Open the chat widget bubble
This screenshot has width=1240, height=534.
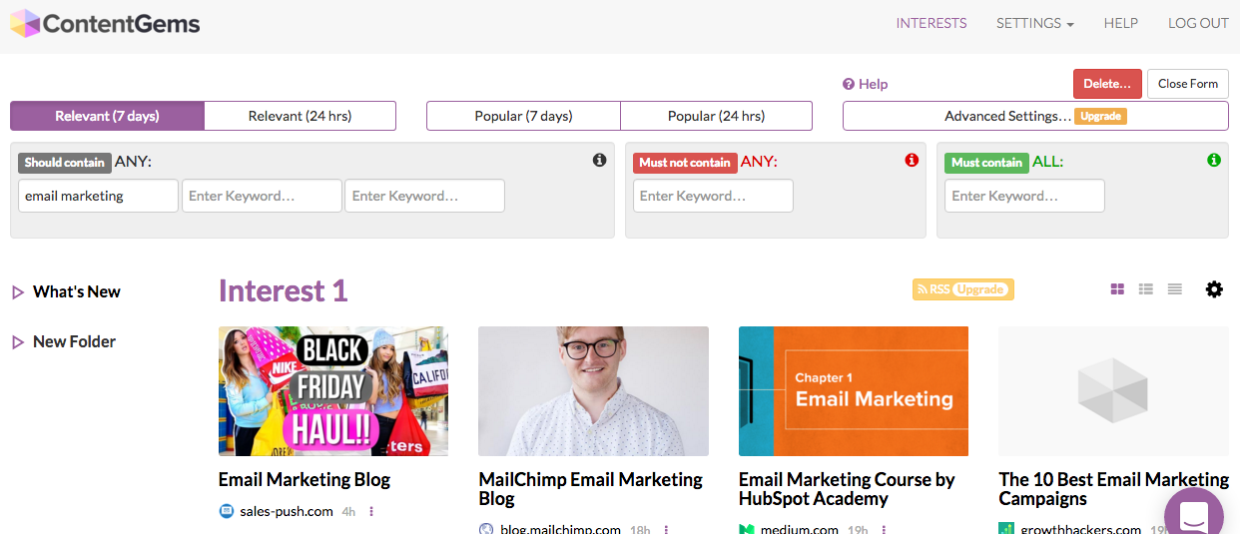(x=1193, y=513)
